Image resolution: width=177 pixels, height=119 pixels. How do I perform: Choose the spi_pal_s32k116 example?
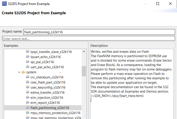coord(42,62)
